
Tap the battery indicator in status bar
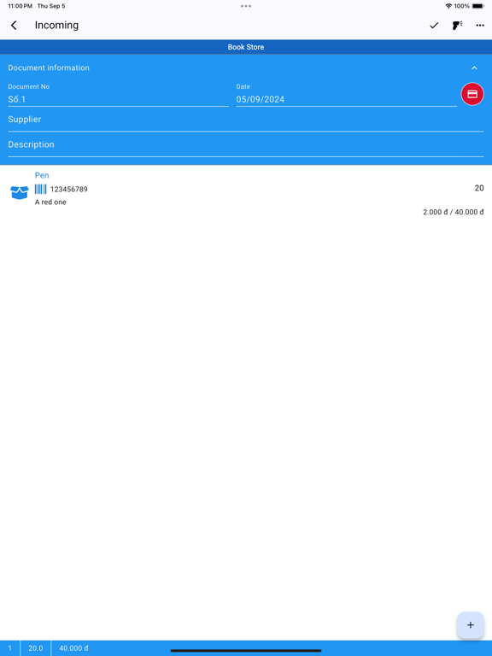[478, 6]
